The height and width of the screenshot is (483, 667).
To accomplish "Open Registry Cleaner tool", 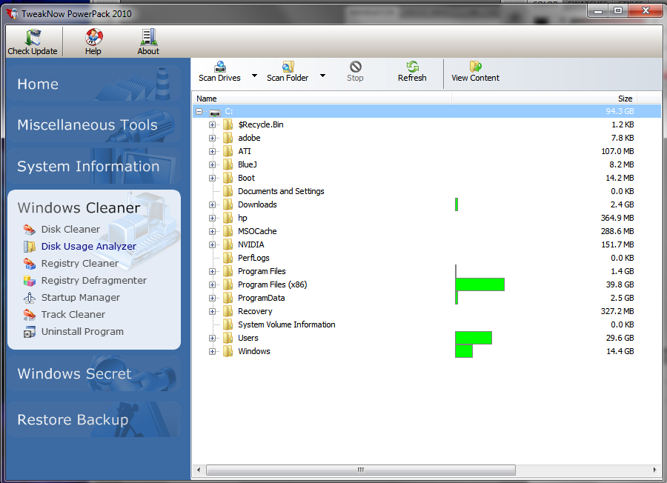I will pyautogui.click(x=79, y=263).
